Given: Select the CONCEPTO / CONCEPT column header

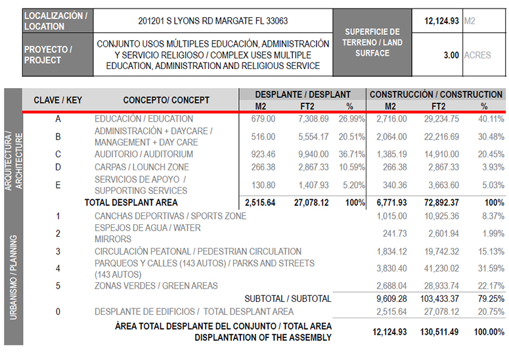Looking at the screenshot, I should (x=166, y=100).
